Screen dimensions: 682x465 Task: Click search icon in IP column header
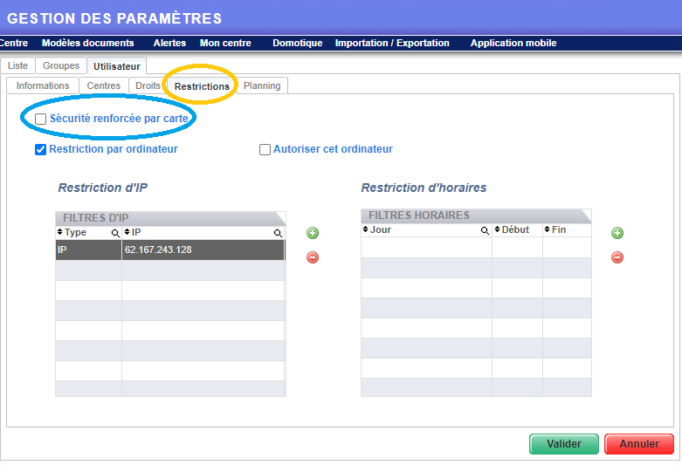[x=278, y=233]
